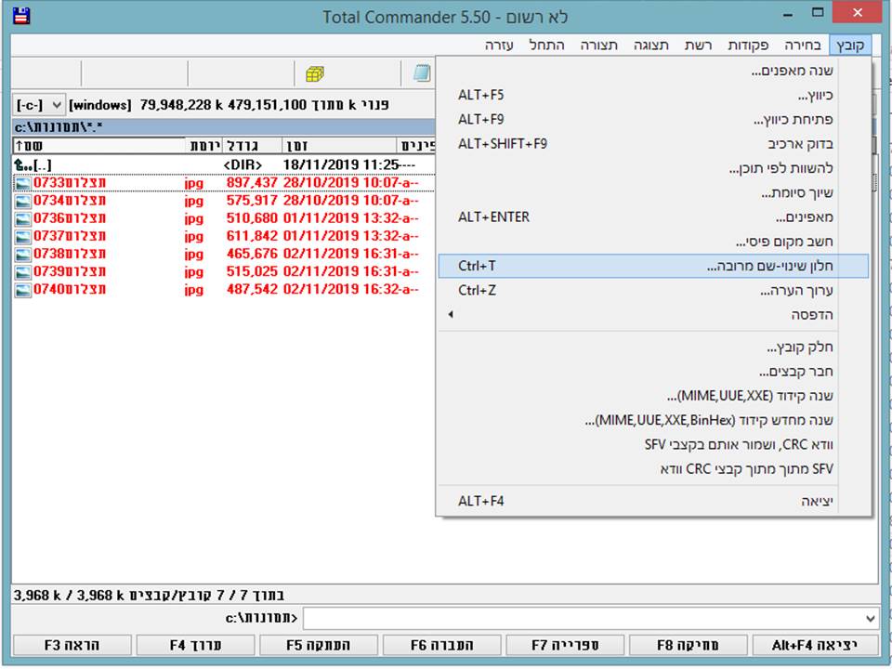Click the yellow pack files toolbar icon
892x669 pixels.
pos(315,74)
